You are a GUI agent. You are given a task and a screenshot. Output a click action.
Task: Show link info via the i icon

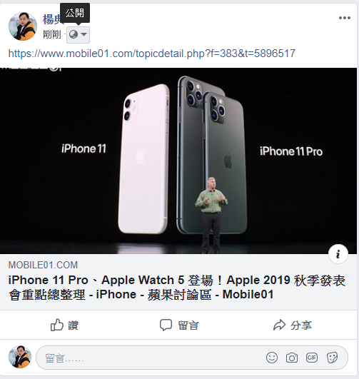pos(338,254)
